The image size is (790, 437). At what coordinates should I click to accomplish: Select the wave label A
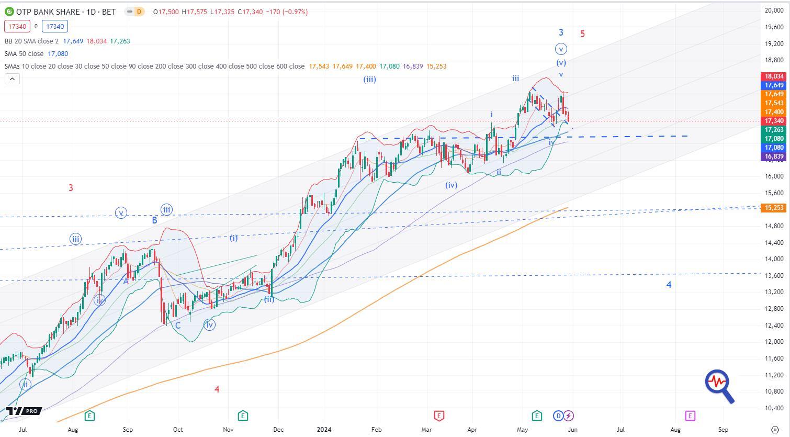[126, 281]
